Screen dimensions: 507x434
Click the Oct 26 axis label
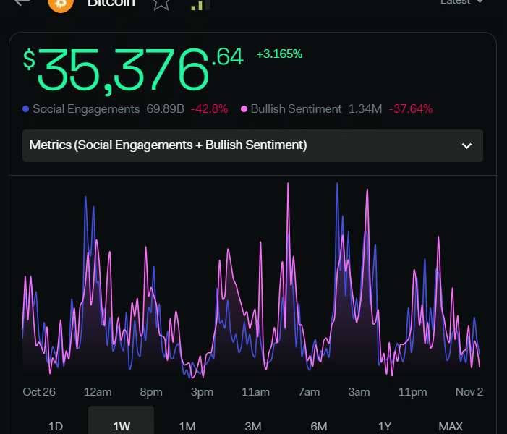[39, 392]
